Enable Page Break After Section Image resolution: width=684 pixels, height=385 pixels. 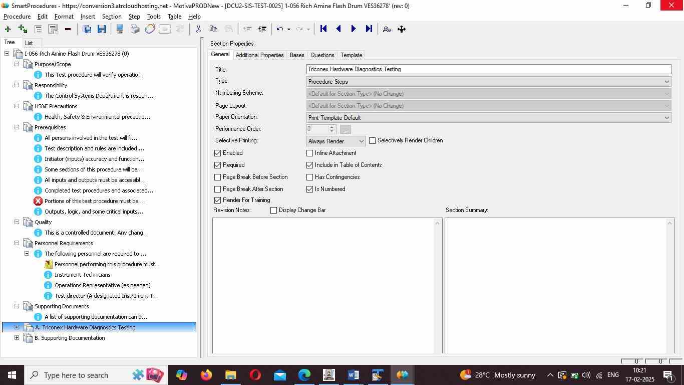217,189
